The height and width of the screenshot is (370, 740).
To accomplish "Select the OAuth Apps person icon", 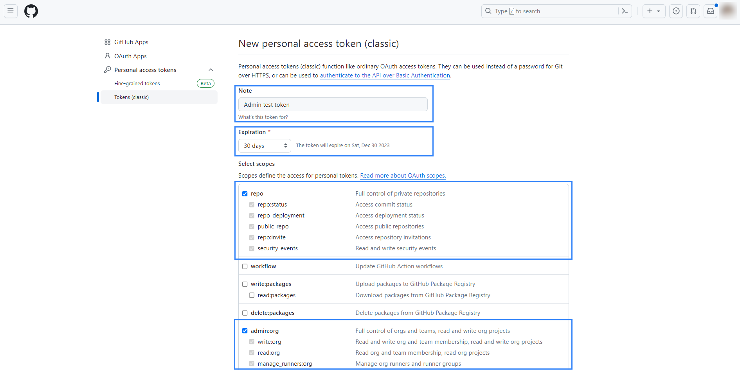I will (x=108, y=56).
